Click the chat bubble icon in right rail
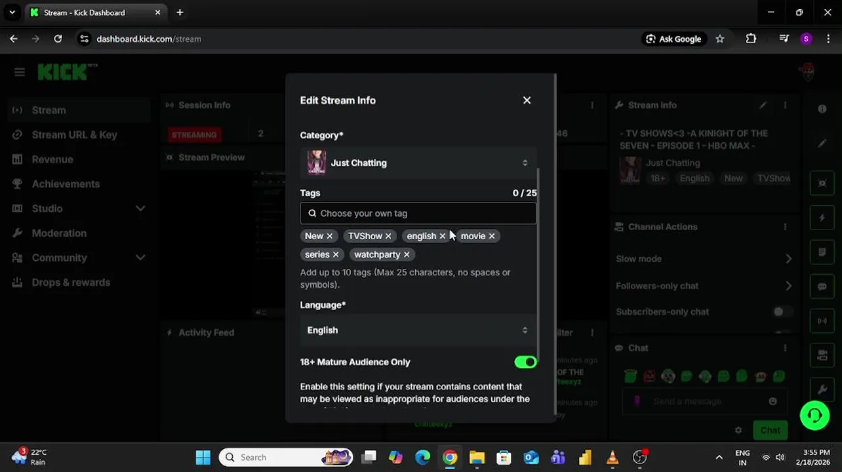Image resolution: width=842 pixels, height=472 pixels. pyautogui.click(x=822, y=286)
